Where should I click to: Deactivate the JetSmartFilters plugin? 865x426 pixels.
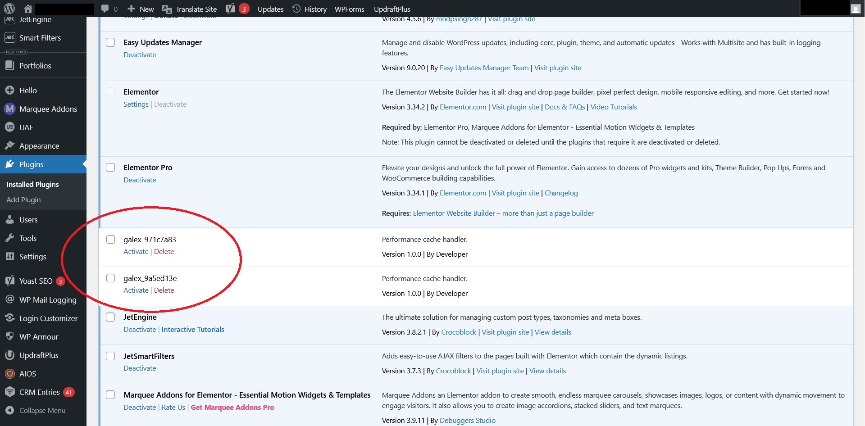(140, 368)
